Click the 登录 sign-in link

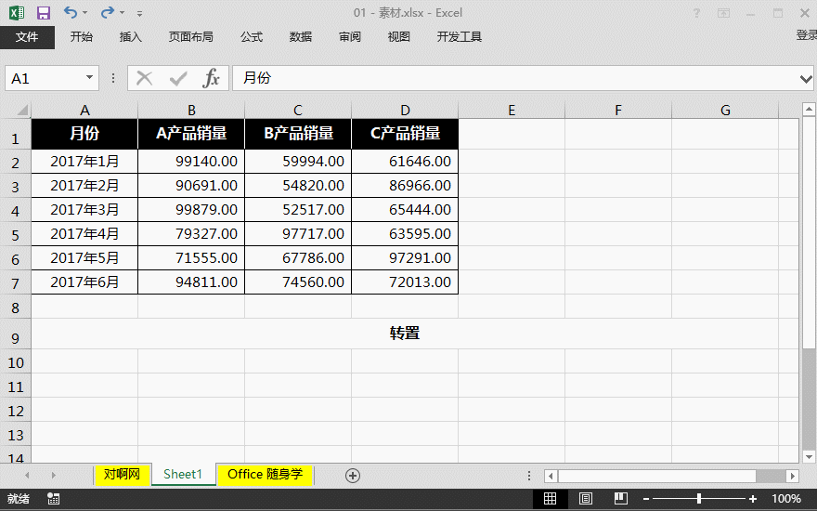(x=805, y=35)
